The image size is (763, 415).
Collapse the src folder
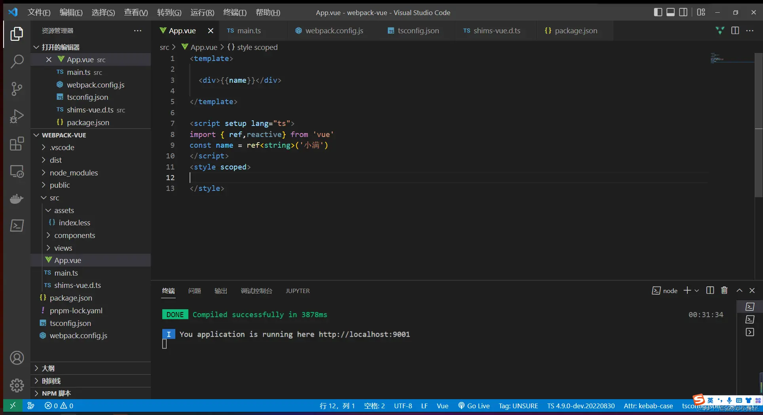91,198
